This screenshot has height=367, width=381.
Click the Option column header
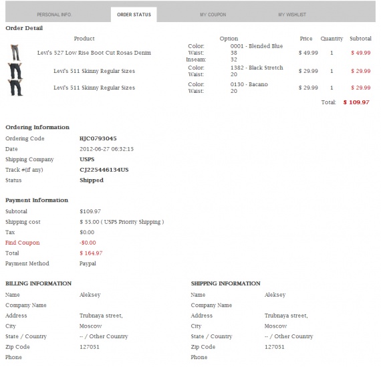[x=229, y=39]
